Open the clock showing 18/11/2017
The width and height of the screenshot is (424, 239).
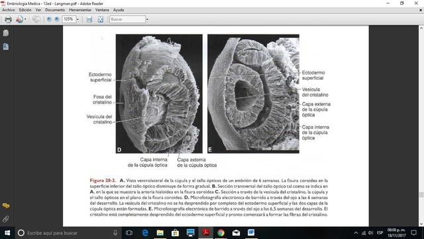tap(396, 233)
